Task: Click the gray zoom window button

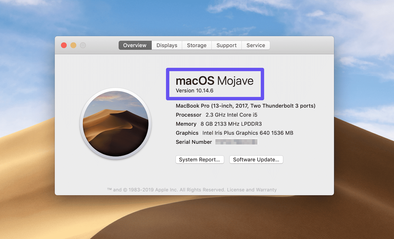Action: [83, 45]
